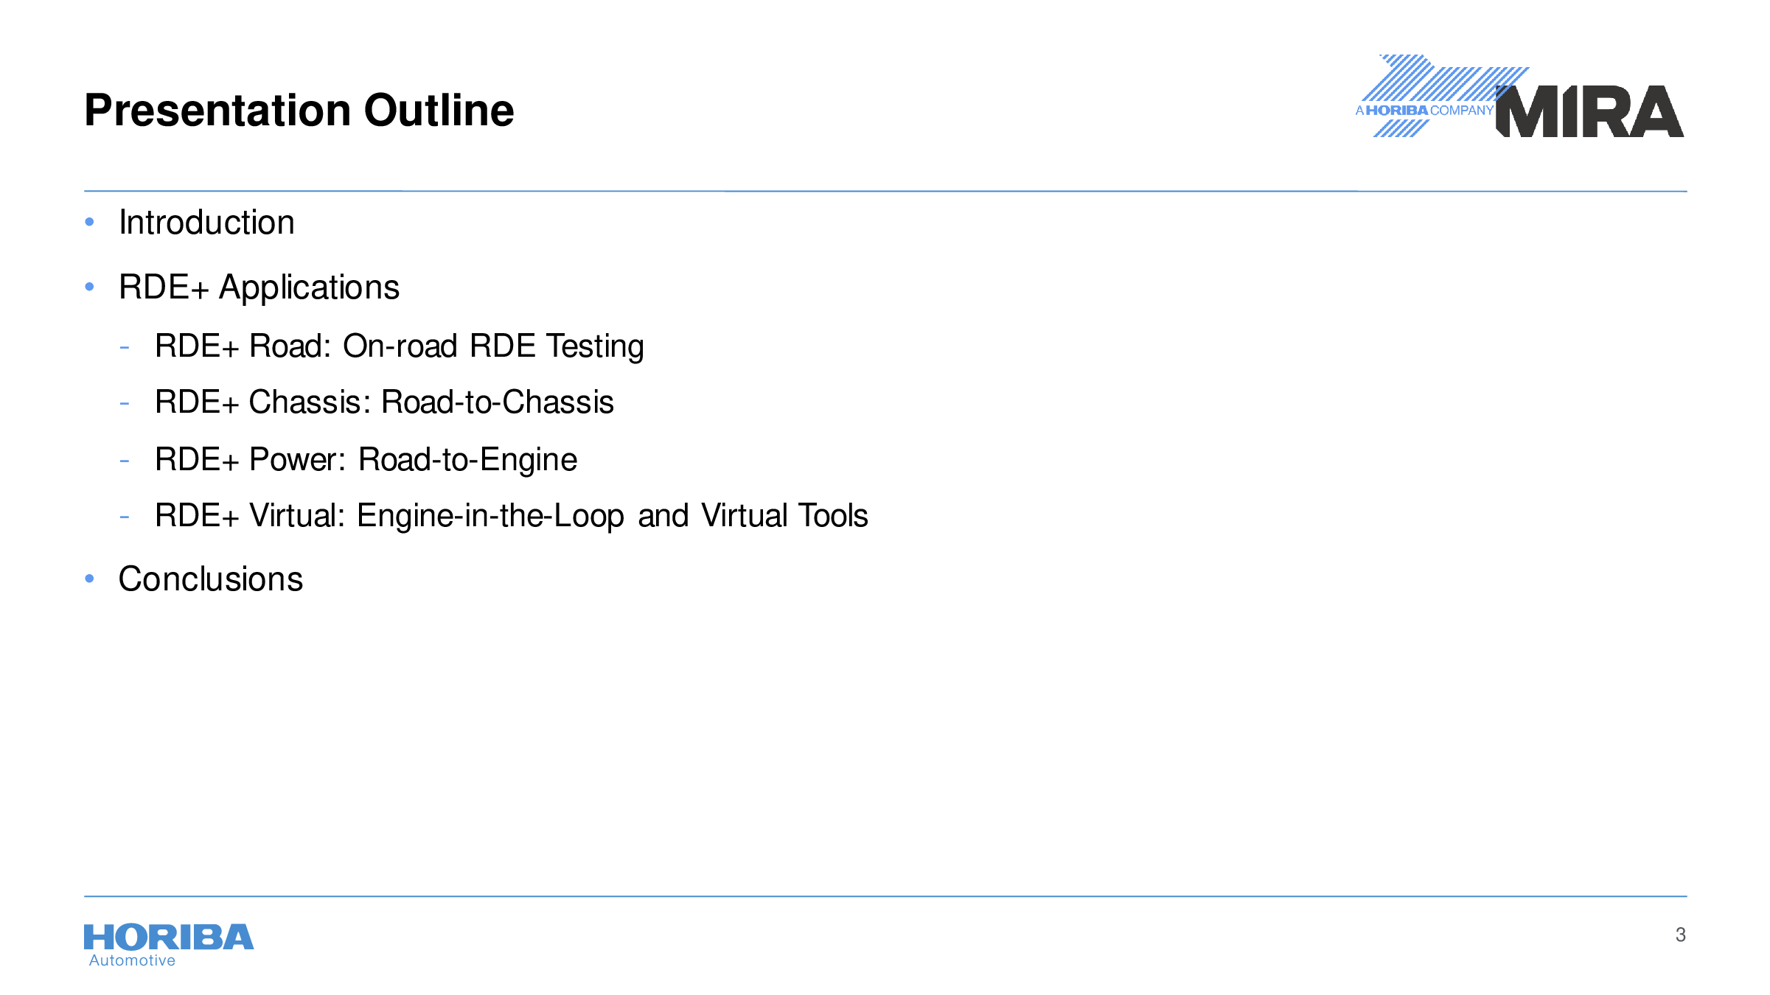Click the dash before RDE+ Road
1770x995 pixels.
(125, 346)
